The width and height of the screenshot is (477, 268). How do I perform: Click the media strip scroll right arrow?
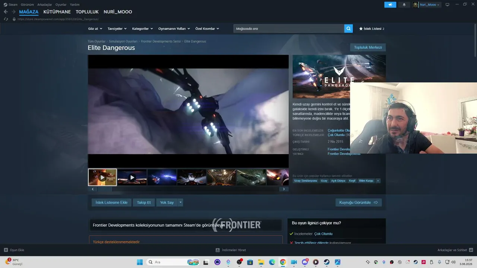284,189
